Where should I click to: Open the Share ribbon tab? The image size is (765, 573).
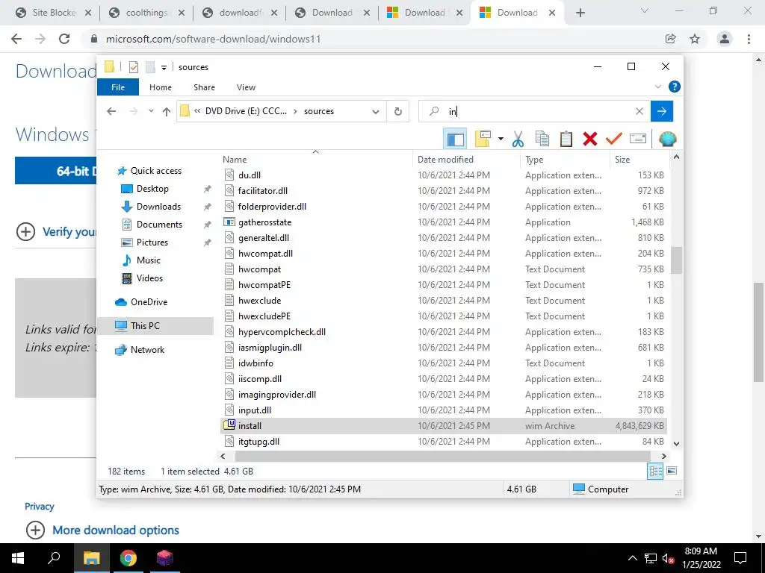pyautogui.click(x=204, y=87)
